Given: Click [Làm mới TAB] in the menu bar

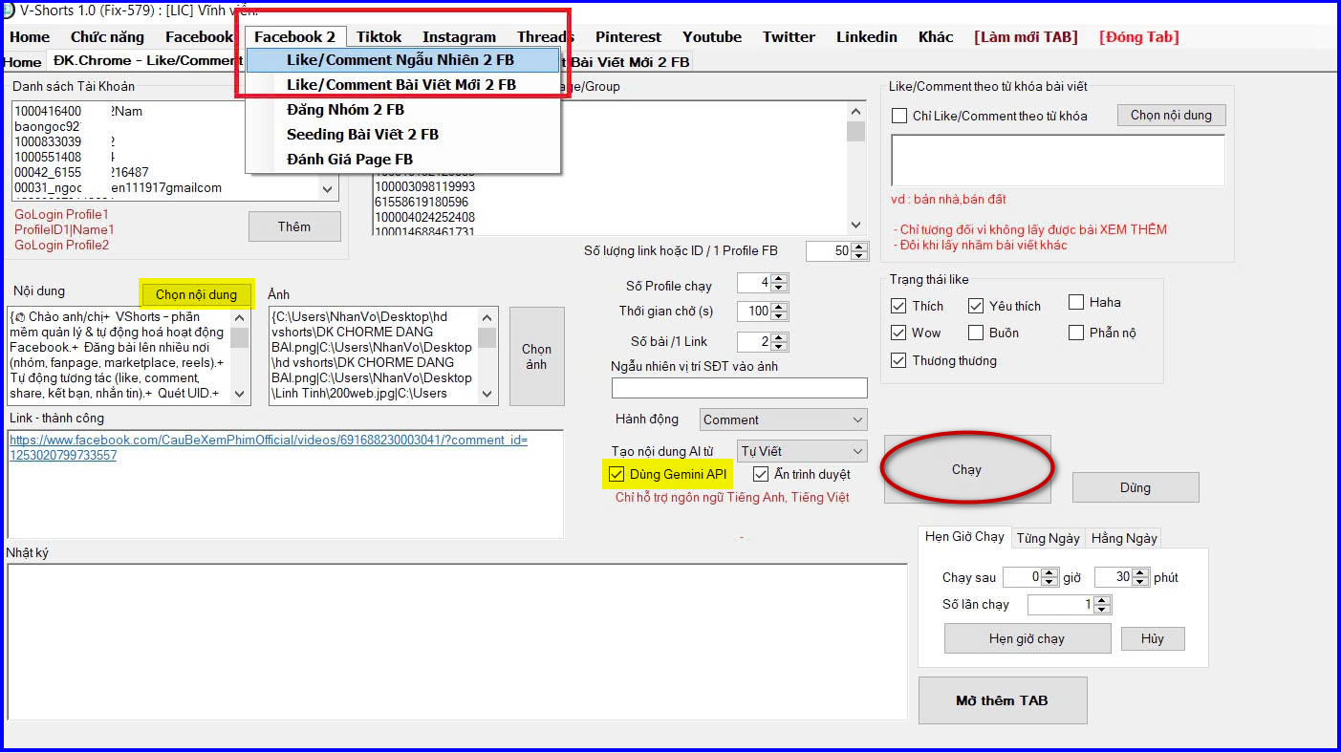Looking at the screenshot, I should (x=1026, y=37).
